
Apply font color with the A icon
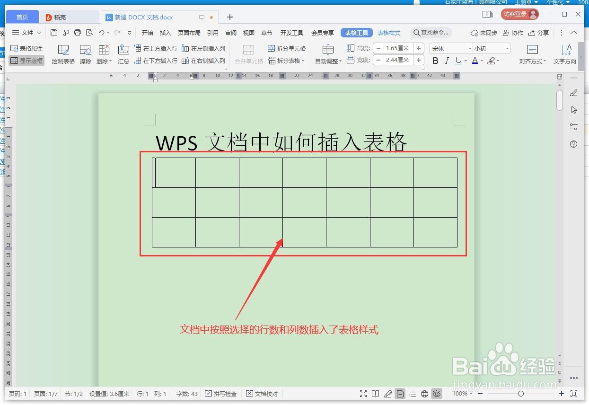(475, 61)
